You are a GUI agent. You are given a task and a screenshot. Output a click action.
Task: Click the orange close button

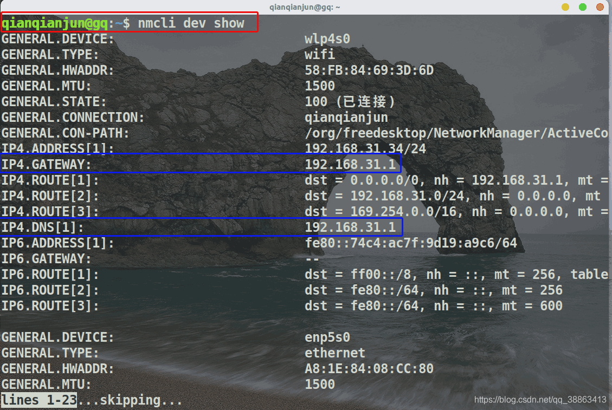click(600, 7)
